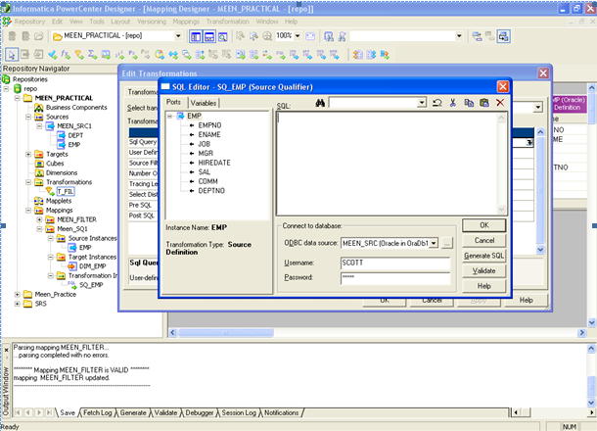Click the Generate SQL button
This screenshot has width=597, height=431.
click(x=483, y=256)
